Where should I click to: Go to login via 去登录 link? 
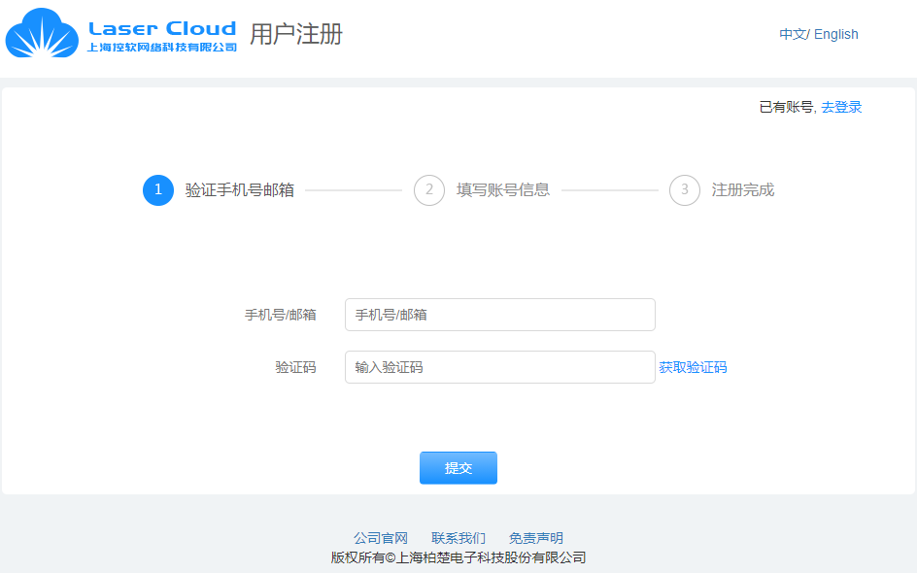841,107
